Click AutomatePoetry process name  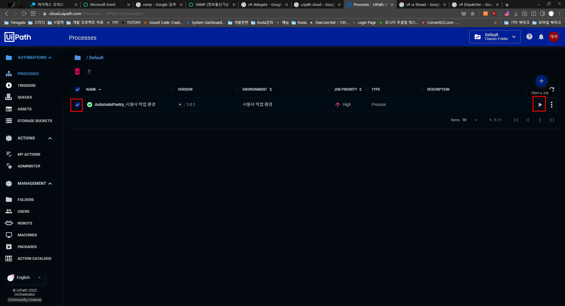(x=125, y=104)
